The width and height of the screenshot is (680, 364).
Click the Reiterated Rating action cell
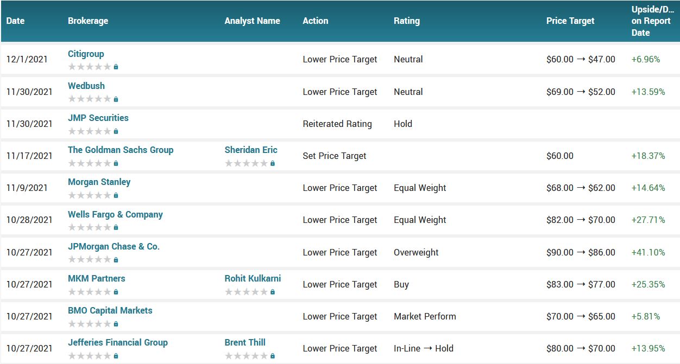[x=337, y=124]
